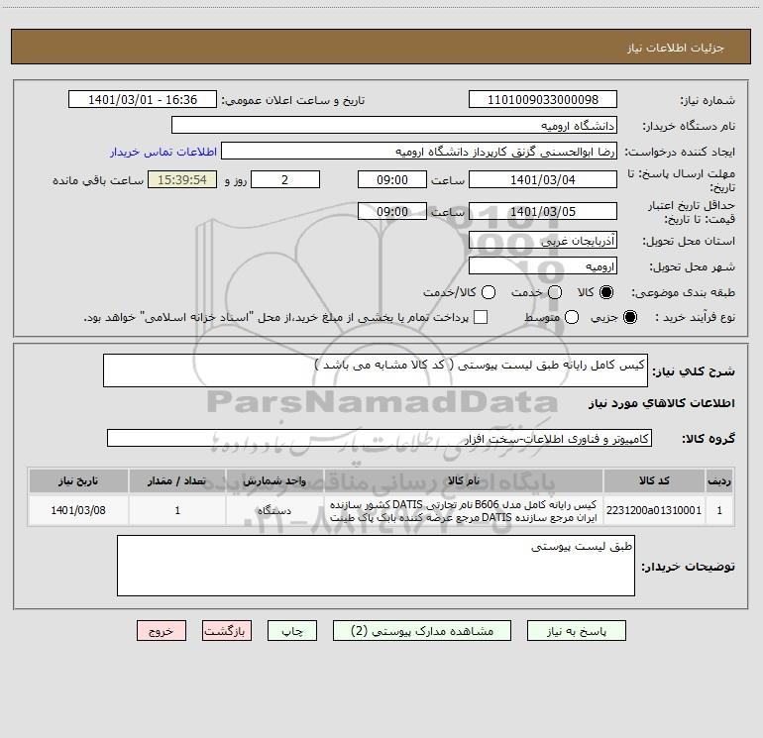The height and width of the screenshot is (738, 763).
Task: Choose متوسط purchase process type
Action: pyautogui.click(x=572, y=317)
